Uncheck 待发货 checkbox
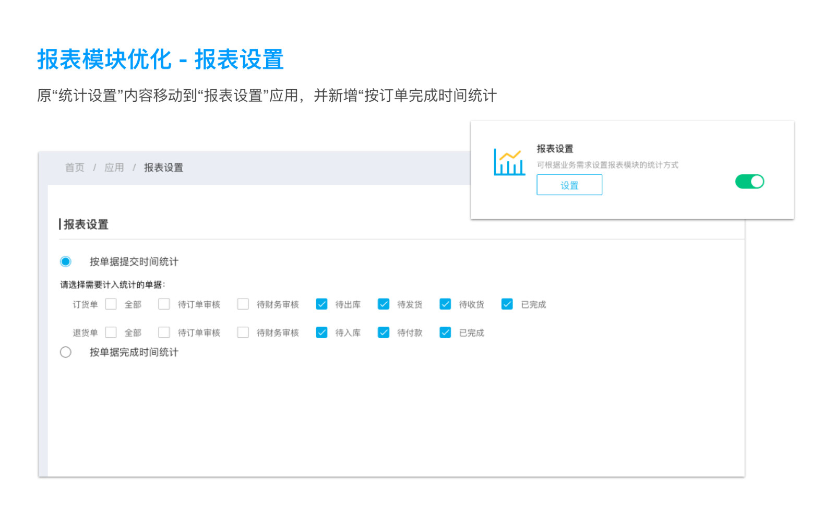Image resolution: width=835 pixels, height=522 pixels. click(384, 304)
